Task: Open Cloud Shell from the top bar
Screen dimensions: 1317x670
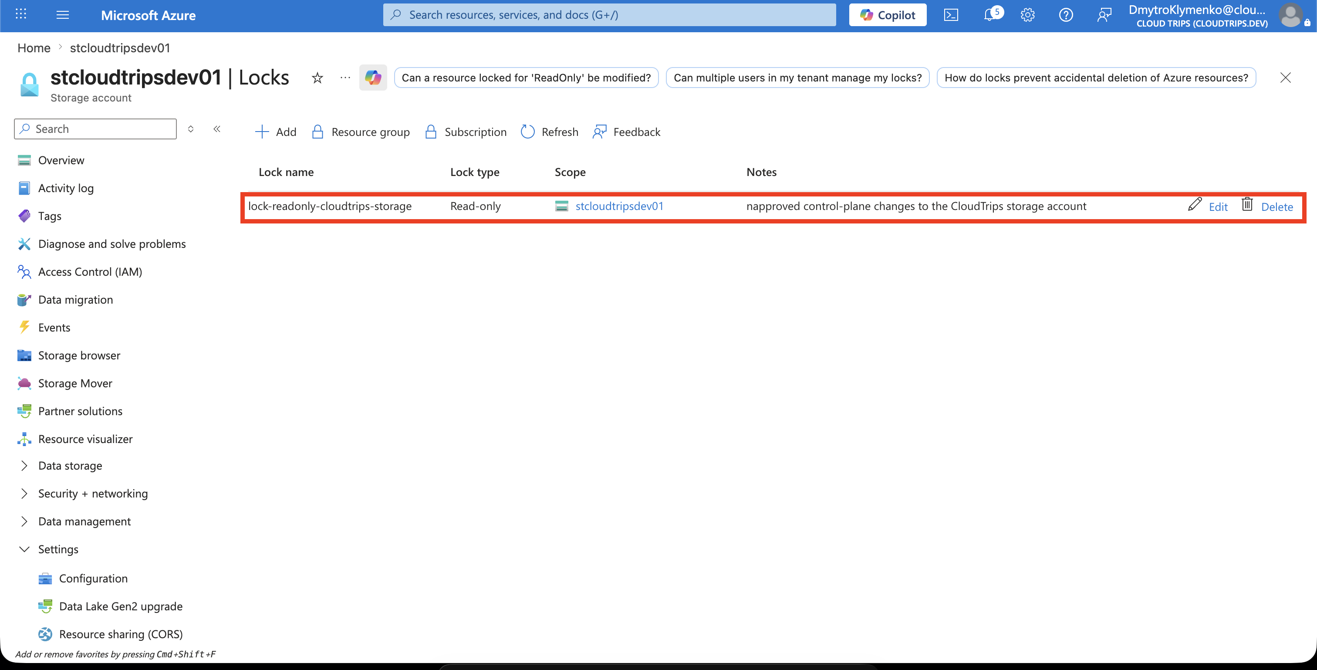Action: pyautogui.click(x=951, y=15)
